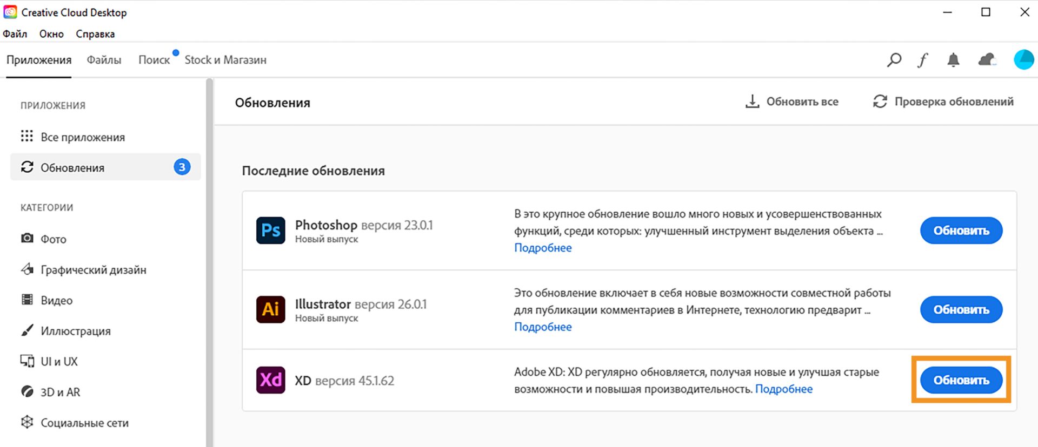Click the Creative Cloud logo in title bar

[10, 12]
